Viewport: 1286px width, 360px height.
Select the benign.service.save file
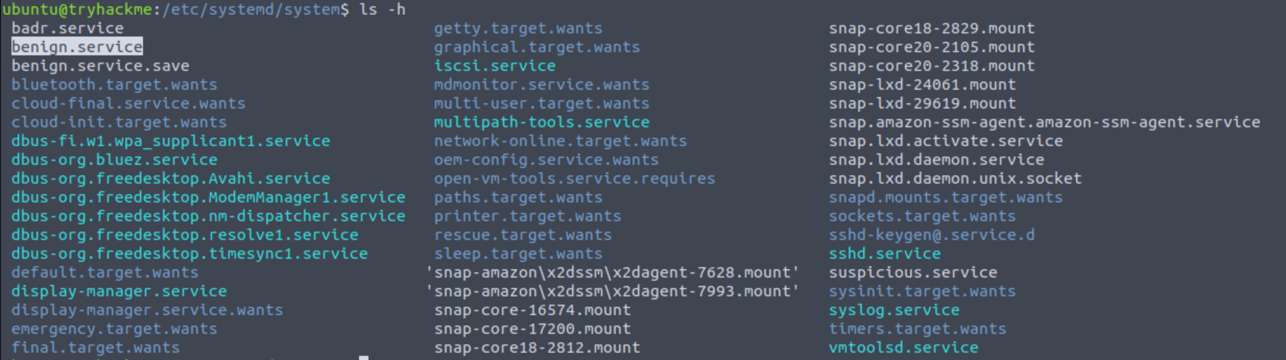pyautogui.click(x=100, y=66)
